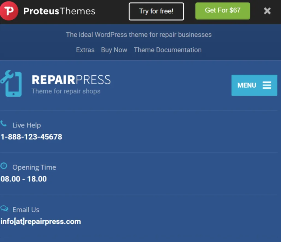
Task: Click the hamburger lines icon in the MENU button
Action: point(267,85)
